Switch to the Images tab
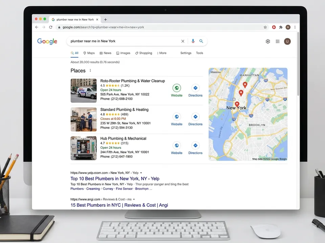The image size is (325, 243). pos(123,53)
